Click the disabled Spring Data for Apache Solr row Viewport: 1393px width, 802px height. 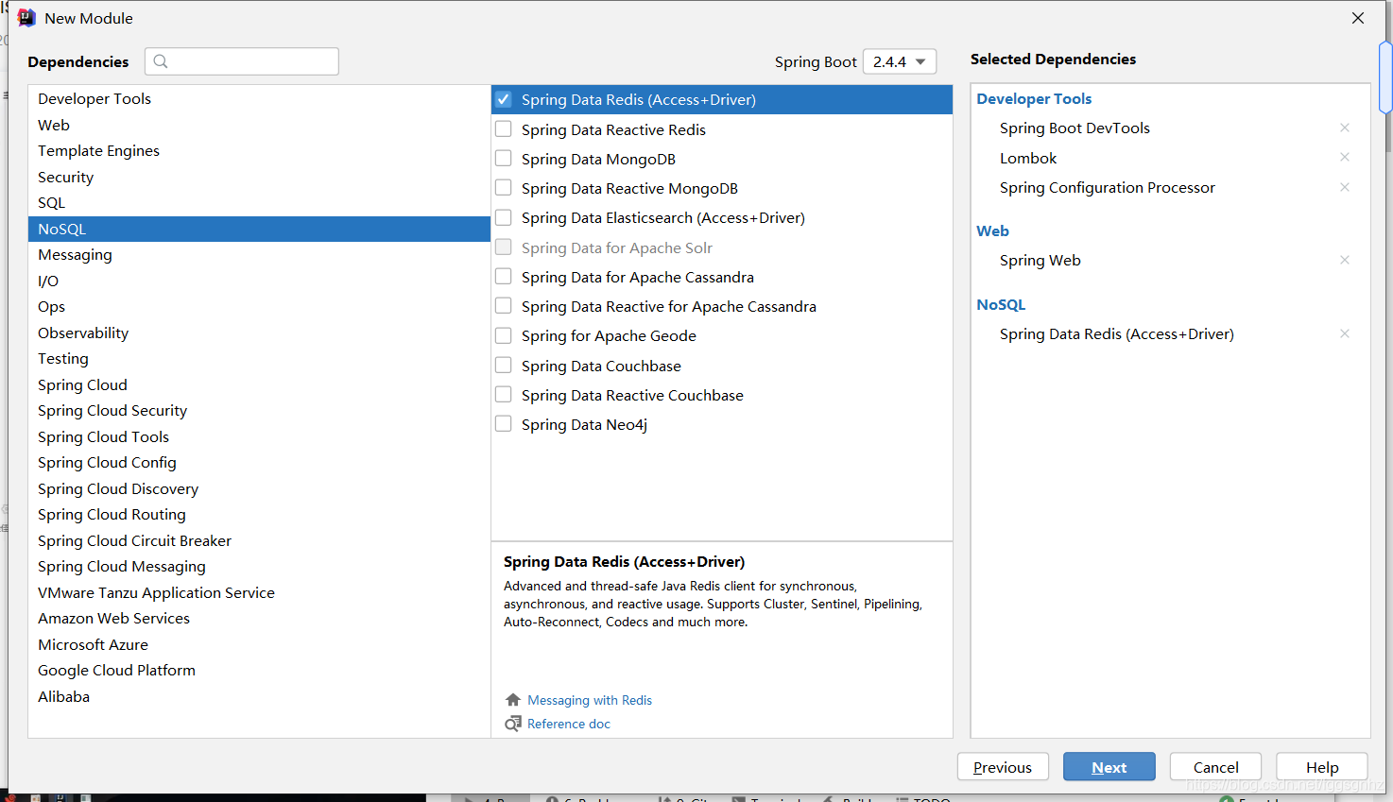(722, 247)
